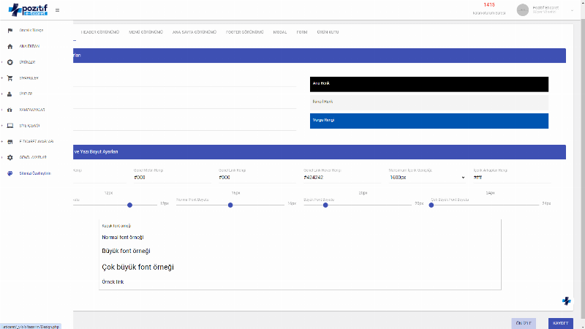The height and width of the screenshot is (329, 585).
Task: Click the Ön İzle preview button
Action: [x=524, y=323]
